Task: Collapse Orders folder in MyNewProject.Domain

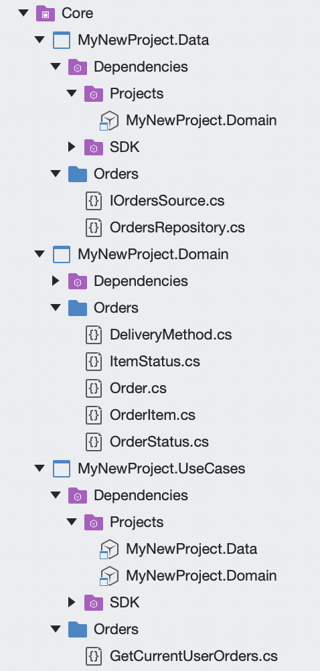Action: pos(56,307)
